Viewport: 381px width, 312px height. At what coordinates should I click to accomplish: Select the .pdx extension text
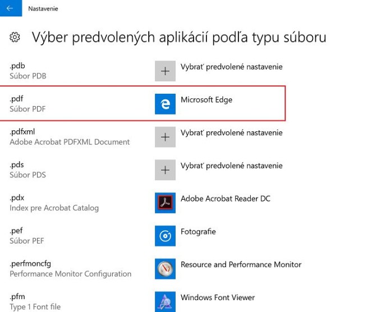tap(17, 198)
